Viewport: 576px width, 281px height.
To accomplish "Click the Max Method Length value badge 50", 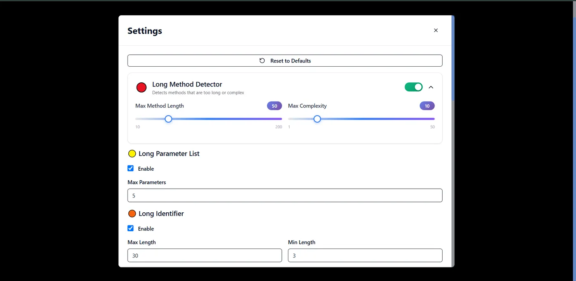I will 274,106.
